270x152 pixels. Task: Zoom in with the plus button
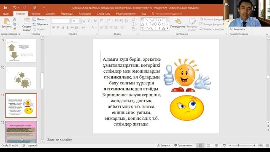254,145
